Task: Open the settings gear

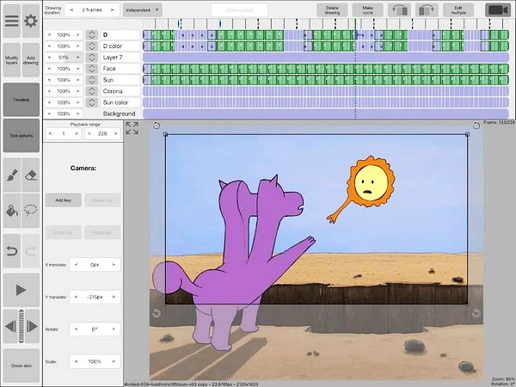Action: 31,20
